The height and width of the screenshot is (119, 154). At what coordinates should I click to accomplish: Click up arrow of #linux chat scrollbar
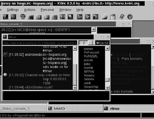click(x=75, y=48)
